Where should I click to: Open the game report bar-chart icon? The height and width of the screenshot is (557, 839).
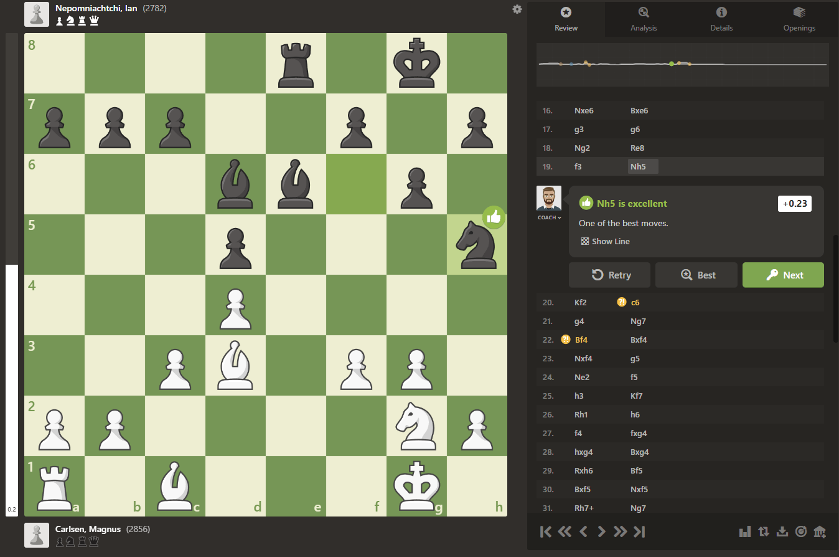745,531
